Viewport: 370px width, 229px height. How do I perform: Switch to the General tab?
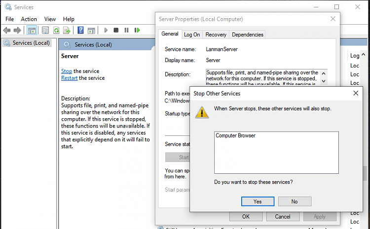[x=170, y=34]
